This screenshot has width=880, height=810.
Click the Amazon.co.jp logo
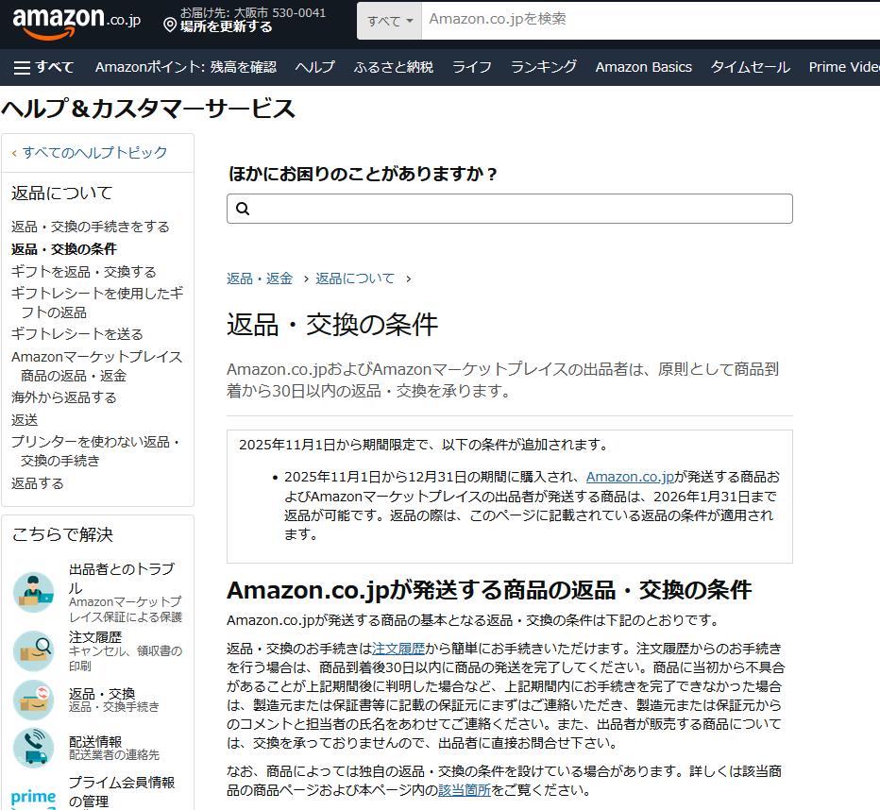pos(59,19)
